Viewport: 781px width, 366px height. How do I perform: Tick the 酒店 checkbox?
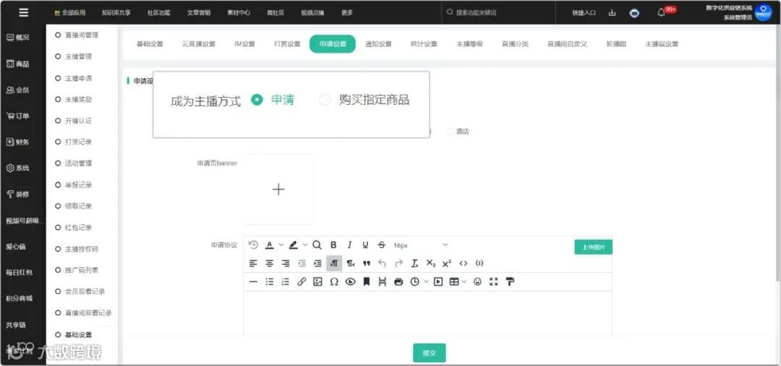(451, 132)
